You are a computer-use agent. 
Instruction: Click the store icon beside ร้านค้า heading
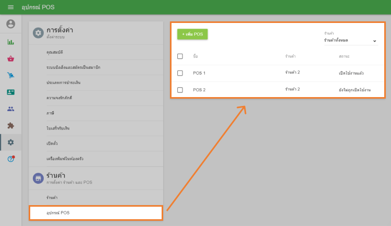pos(38,179)
